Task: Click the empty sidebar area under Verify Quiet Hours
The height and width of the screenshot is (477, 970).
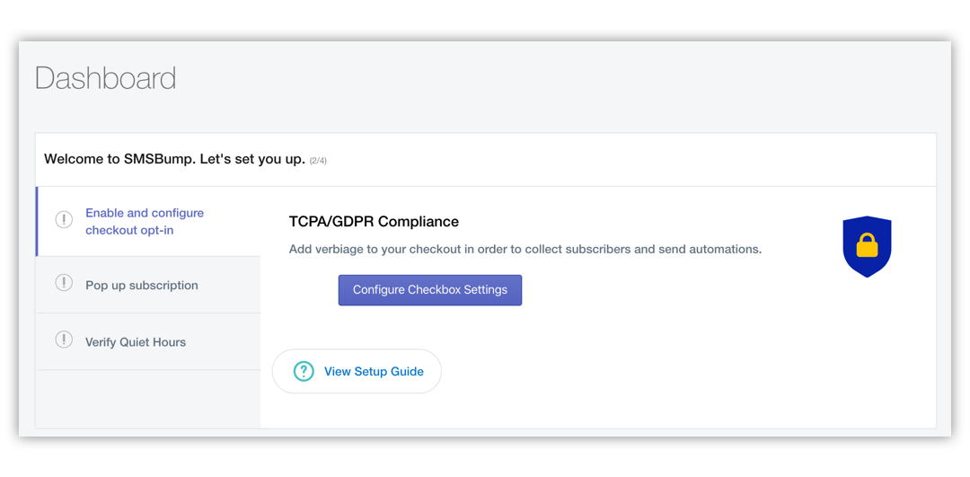Action: (148, 399)
